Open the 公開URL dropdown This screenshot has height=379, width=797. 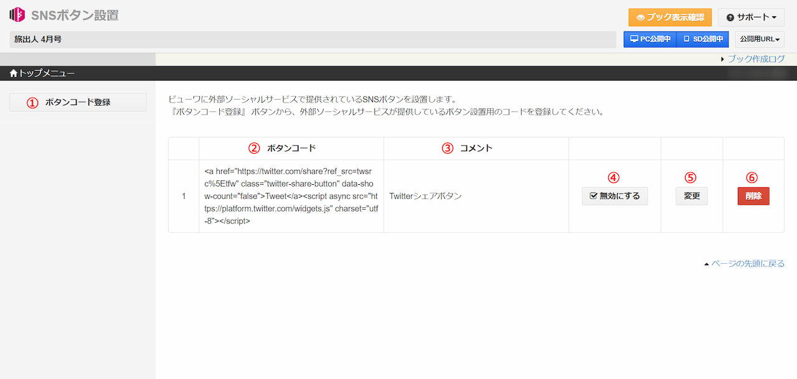point(761,39)
